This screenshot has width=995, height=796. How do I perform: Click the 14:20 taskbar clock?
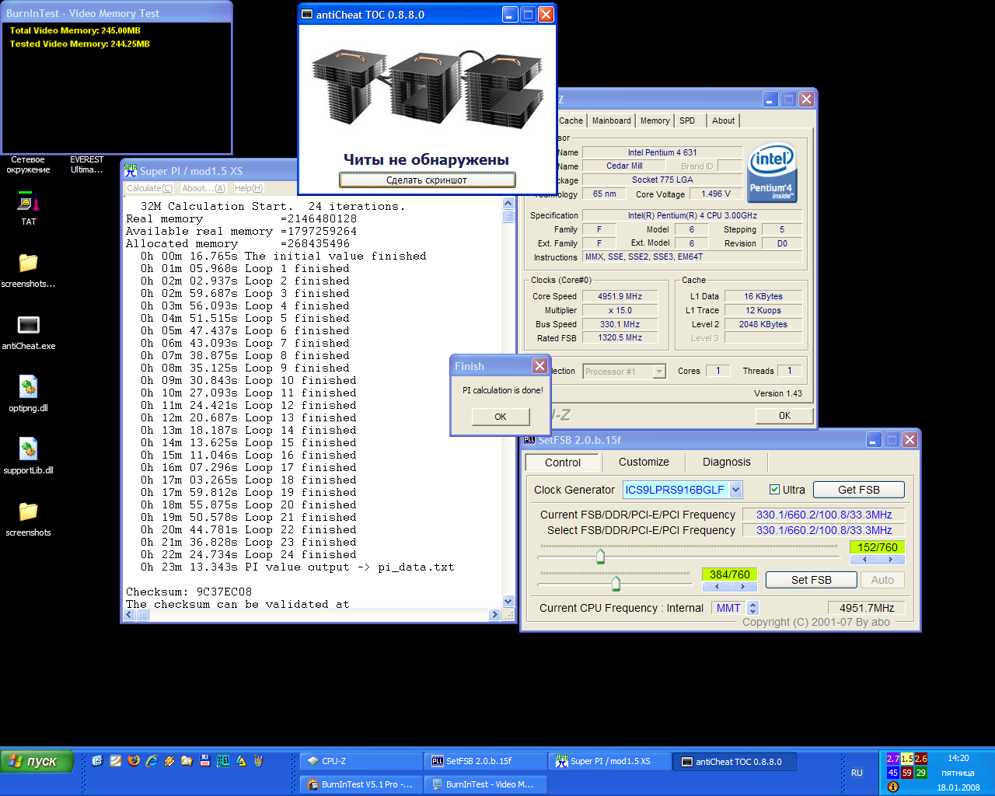coord(958,758)
